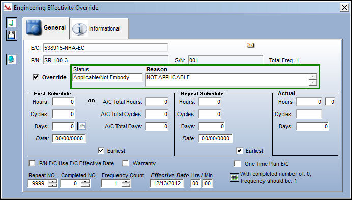Click the Effective Date field 12/13/2012

(167, 183)
